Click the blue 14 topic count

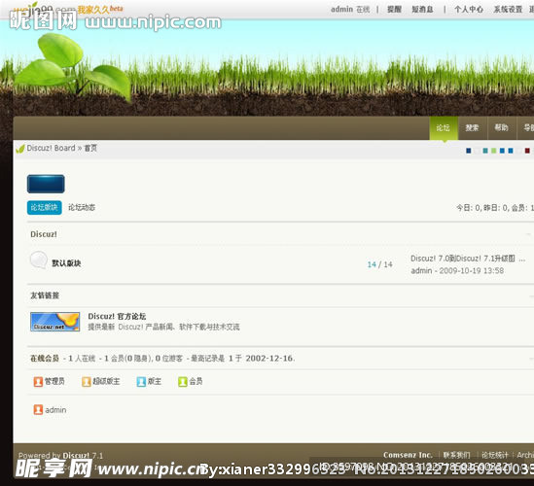(x=372, y=264)
